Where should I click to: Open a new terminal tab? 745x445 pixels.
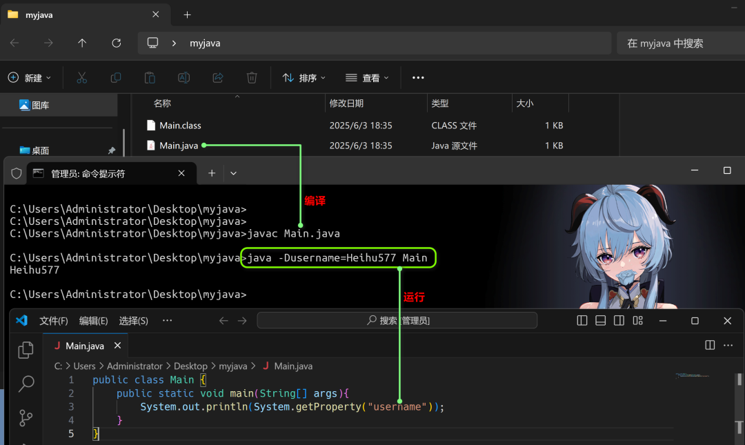point(212,174)
